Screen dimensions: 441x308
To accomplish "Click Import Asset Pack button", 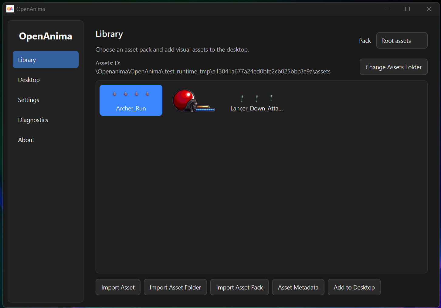I will pyautogui.click(x=239, y=287).
